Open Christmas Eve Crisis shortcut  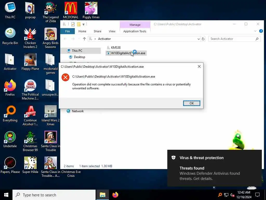[71, 174]
